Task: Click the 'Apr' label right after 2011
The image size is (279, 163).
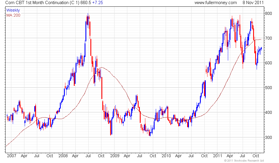Action: tap(230, 156)
